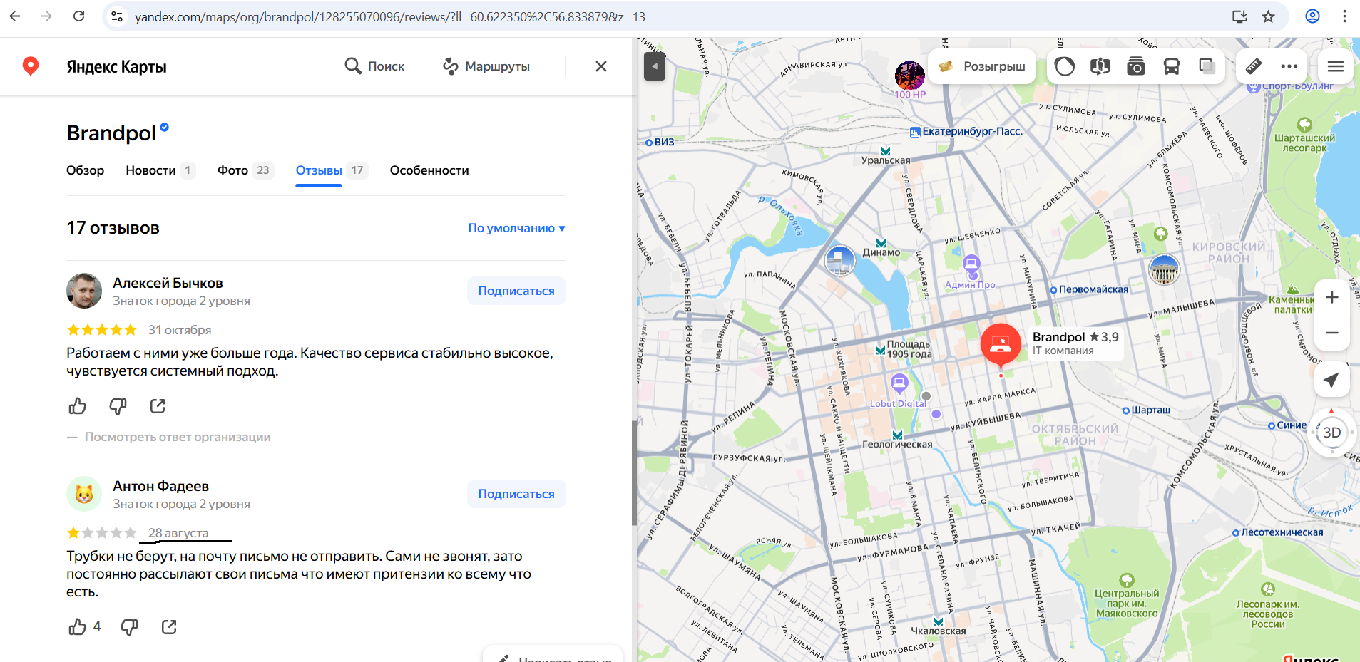Share Алексей Бычков's review
Screen dimensions: 1360x662
[x=158, y=406]
